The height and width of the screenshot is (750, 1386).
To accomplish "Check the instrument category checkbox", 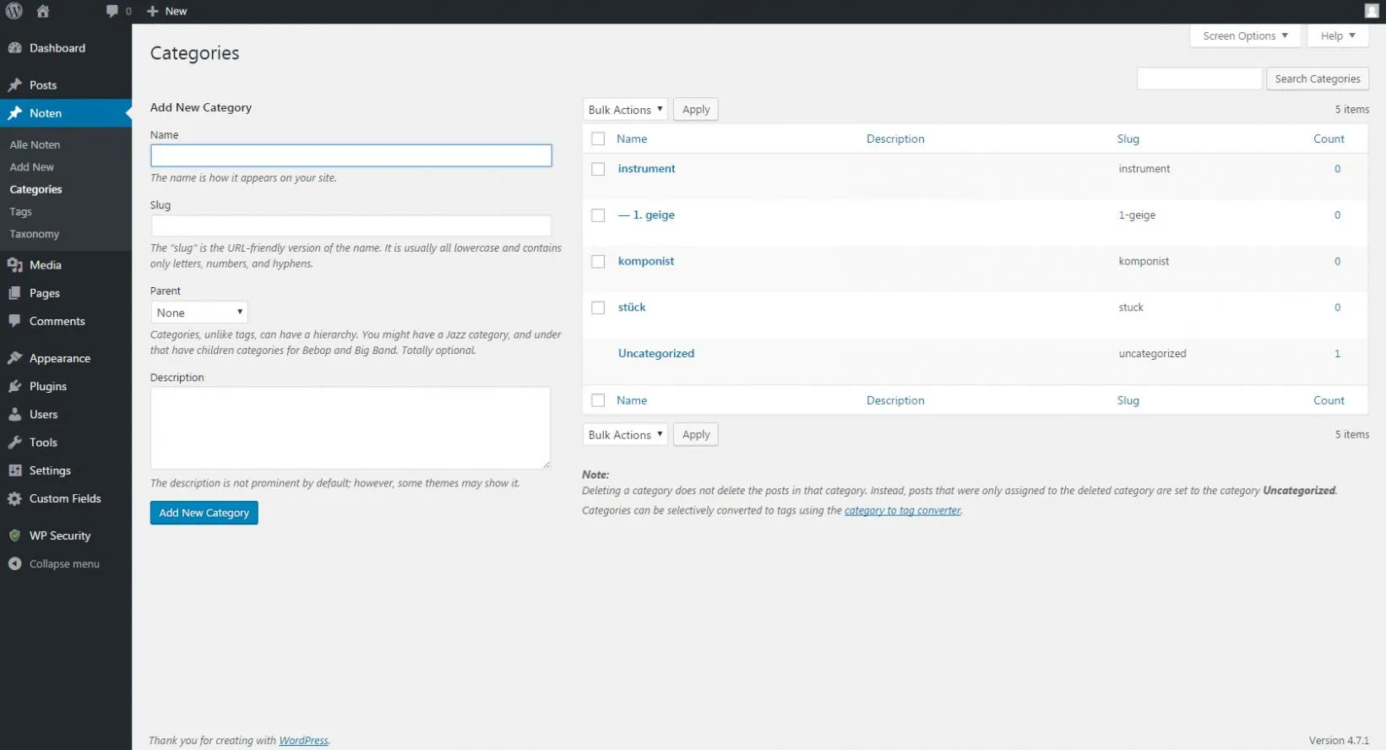I will coord(598,169).
